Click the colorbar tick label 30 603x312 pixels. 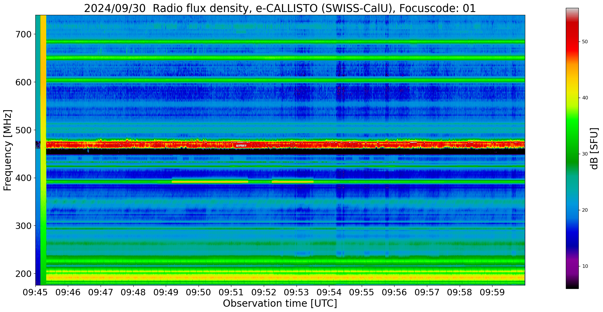click(x=585, y=154)
